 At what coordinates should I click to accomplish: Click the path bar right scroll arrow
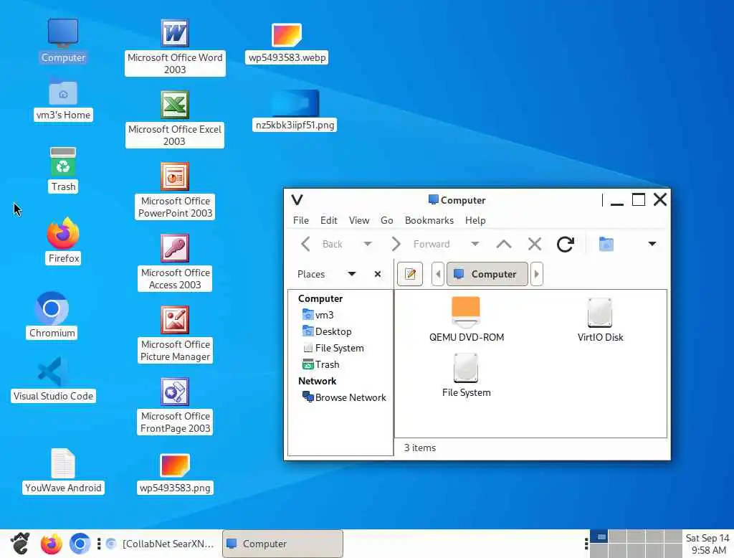tap(536, 274)
